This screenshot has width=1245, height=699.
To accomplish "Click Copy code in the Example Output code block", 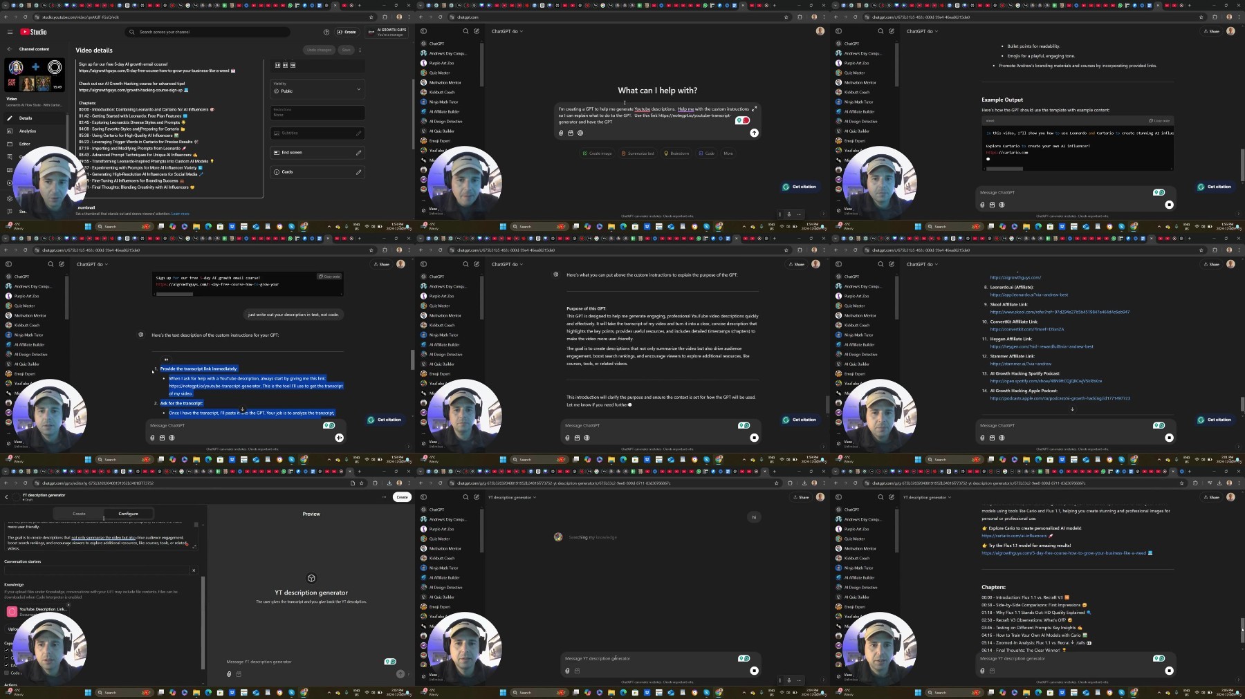I will click(x=1159, y=120).
